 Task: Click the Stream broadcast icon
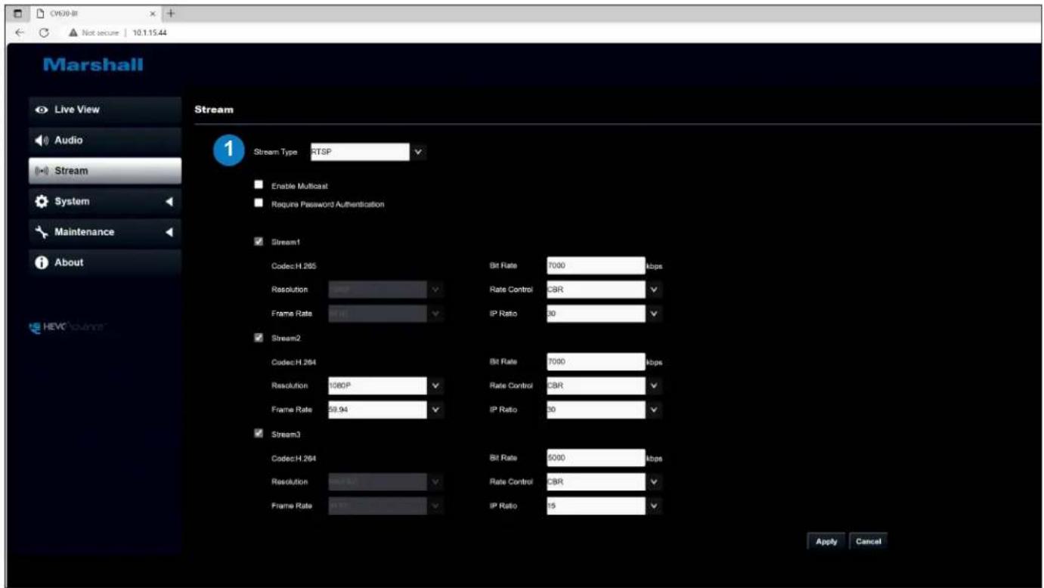point(41,171)
